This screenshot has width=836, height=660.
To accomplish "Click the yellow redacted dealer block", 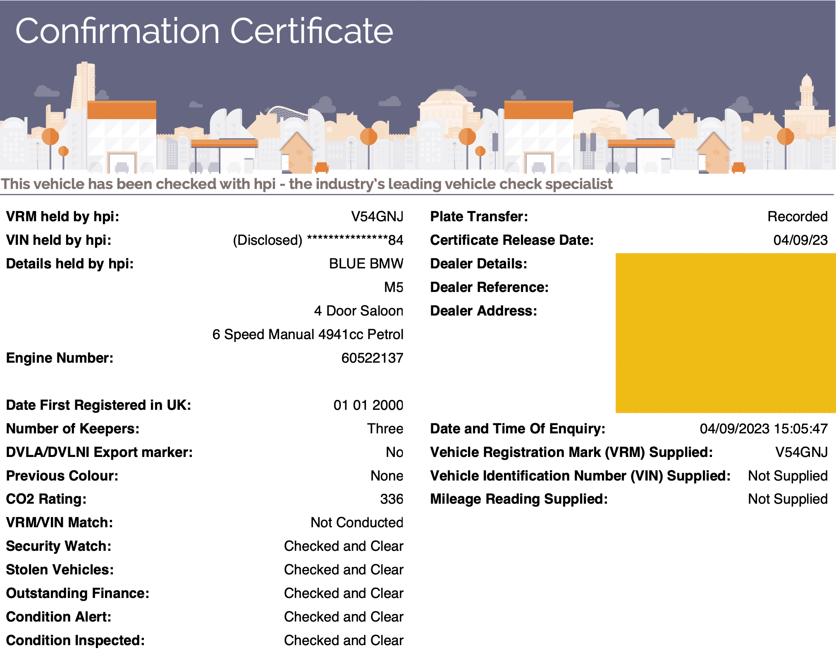I will [726, 333].
